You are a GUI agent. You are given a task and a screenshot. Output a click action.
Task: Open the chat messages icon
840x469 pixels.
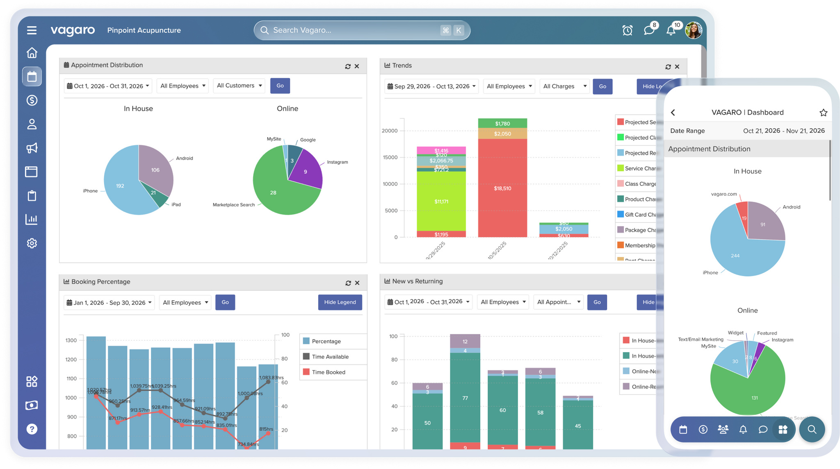pyautogui.click(x=649, y=30)
